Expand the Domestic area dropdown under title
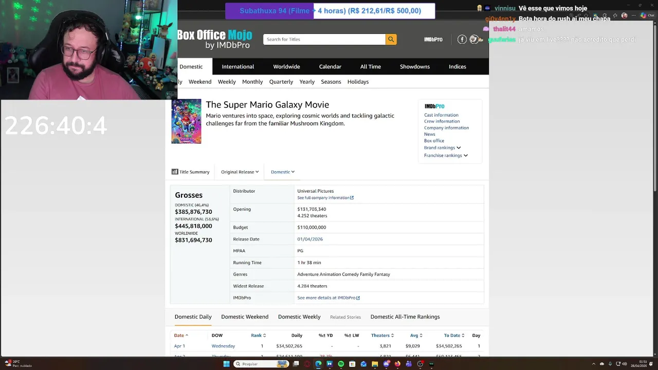This screenshot has height=370, width=658. [x=283, y=172]
